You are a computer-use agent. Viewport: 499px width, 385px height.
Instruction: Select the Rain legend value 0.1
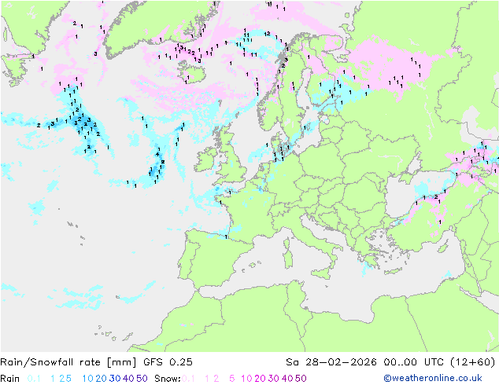[x=34, y=379]
